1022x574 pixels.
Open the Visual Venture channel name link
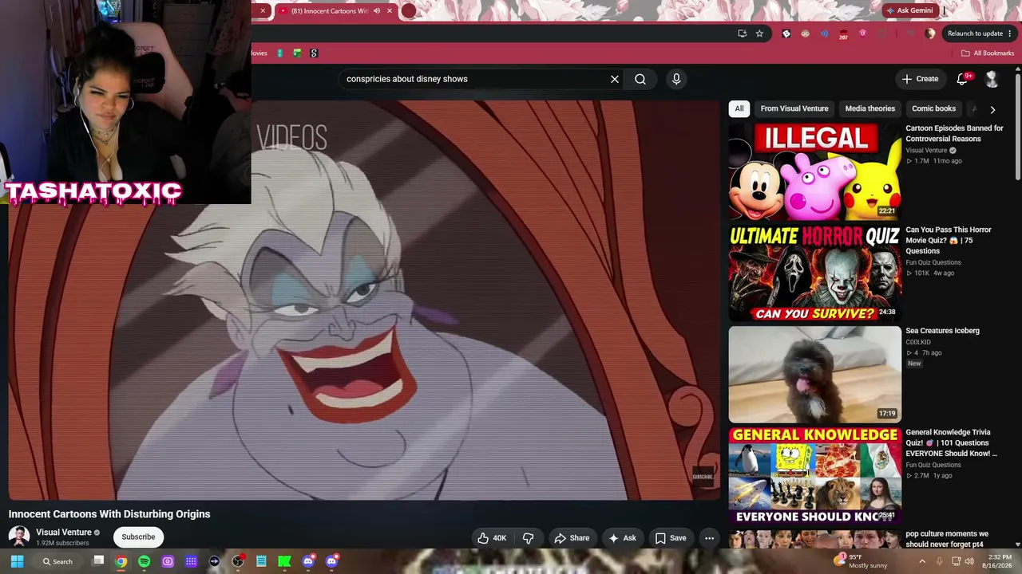point(64,533)
